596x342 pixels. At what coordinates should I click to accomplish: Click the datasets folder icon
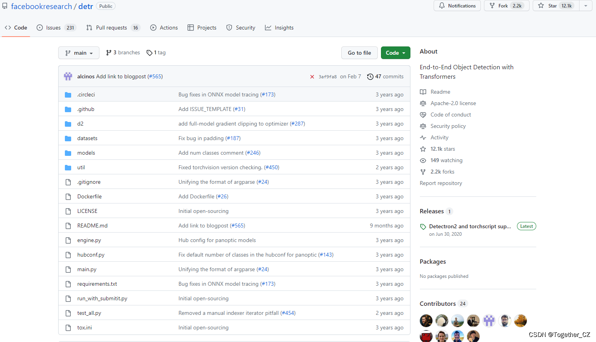click(68, 139)
